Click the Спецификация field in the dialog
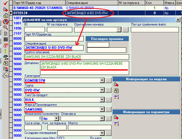The width and height of the screenshot is (182, 139). click(54, 48)
